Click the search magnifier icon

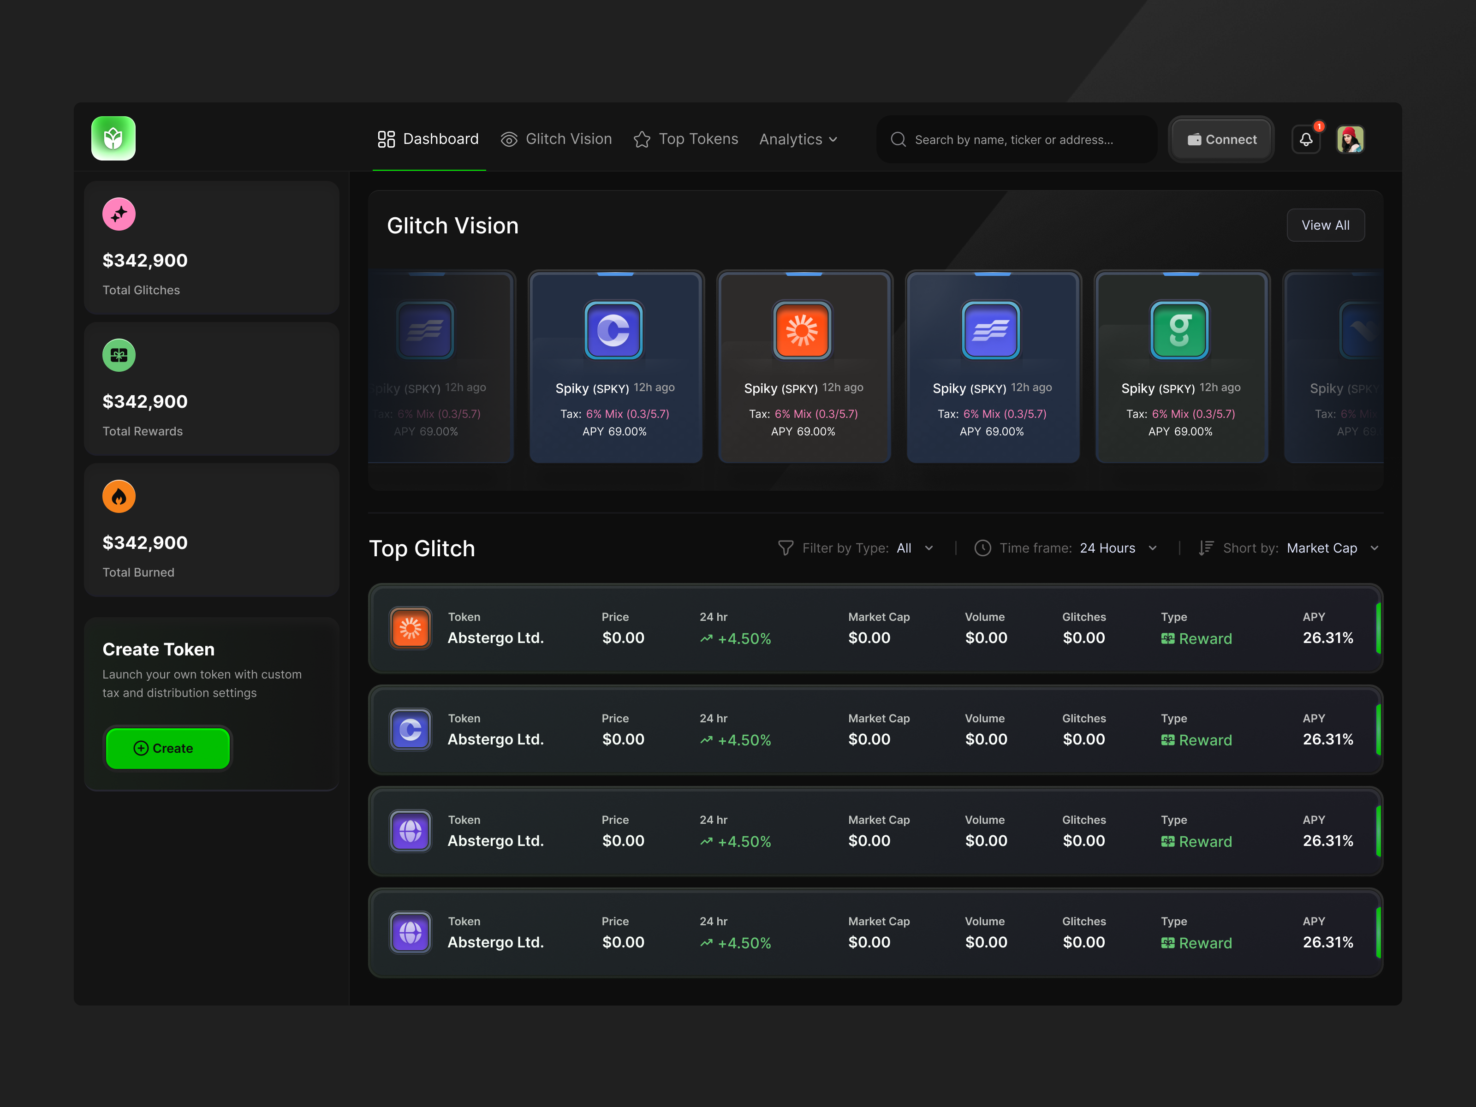click(898, 139)
